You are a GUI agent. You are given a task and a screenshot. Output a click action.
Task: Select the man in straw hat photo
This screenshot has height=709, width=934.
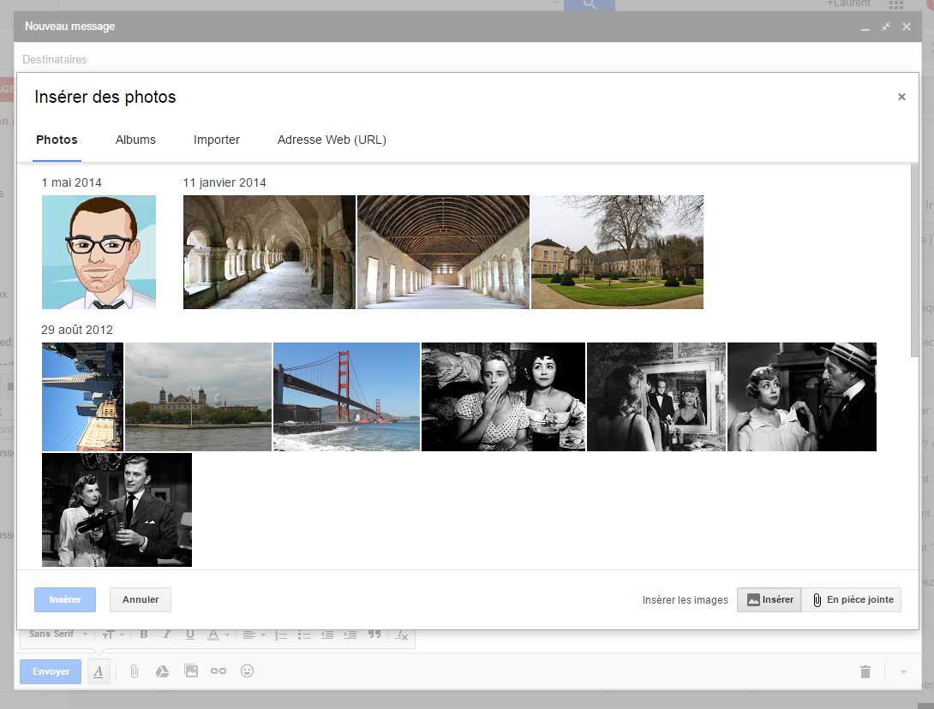click(802, 396)
